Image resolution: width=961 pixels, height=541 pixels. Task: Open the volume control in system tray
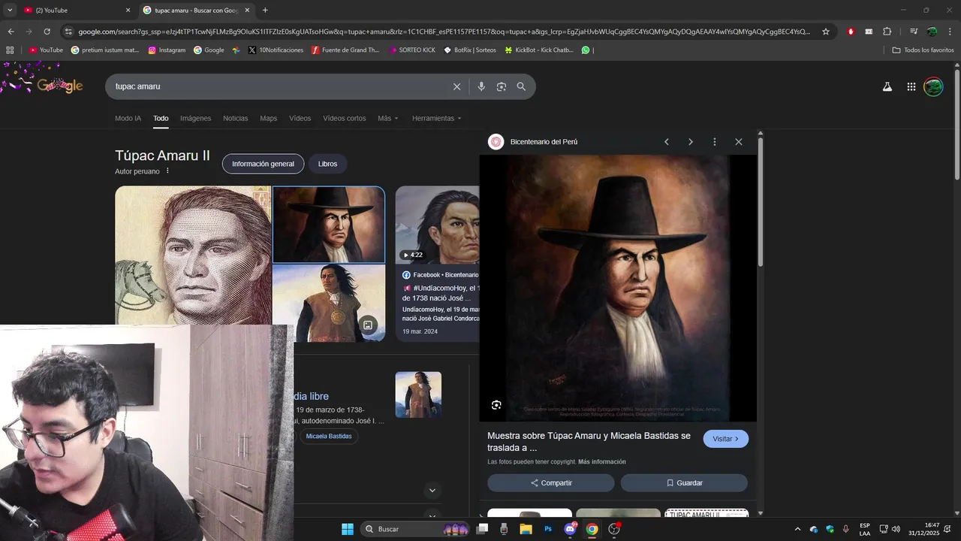896,529
